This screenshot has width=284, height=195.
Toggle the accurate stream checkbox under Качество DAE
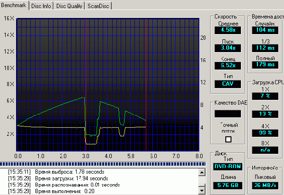tap(228, 139)
